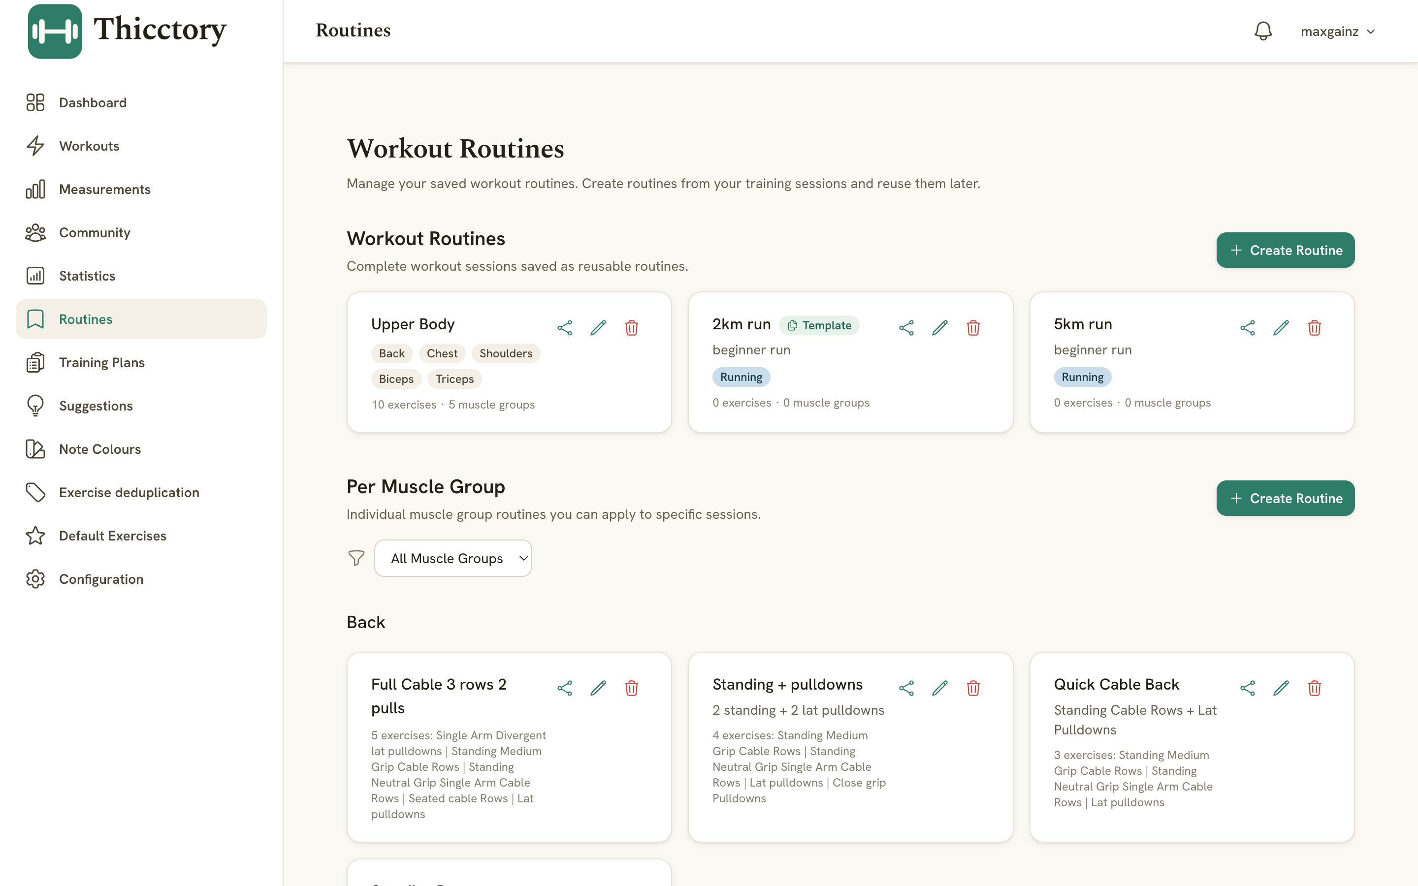Open the 2km run routine title
This screenshot has height=886, width=1418.
pyautogui.click(x=741, y=324)
